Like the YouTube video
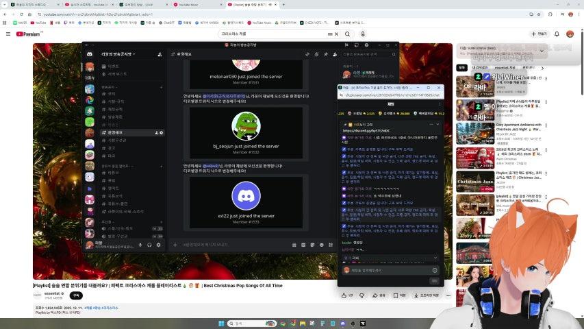The width and height of the screenshot is (584, 329). click(346, 295)
